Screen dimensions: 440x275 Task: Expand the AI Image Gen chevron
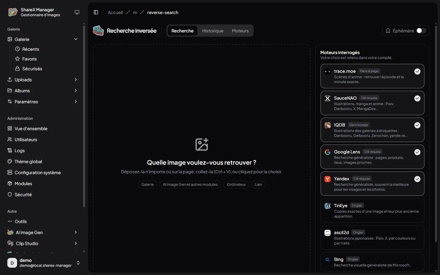click(x=76, y=232)
